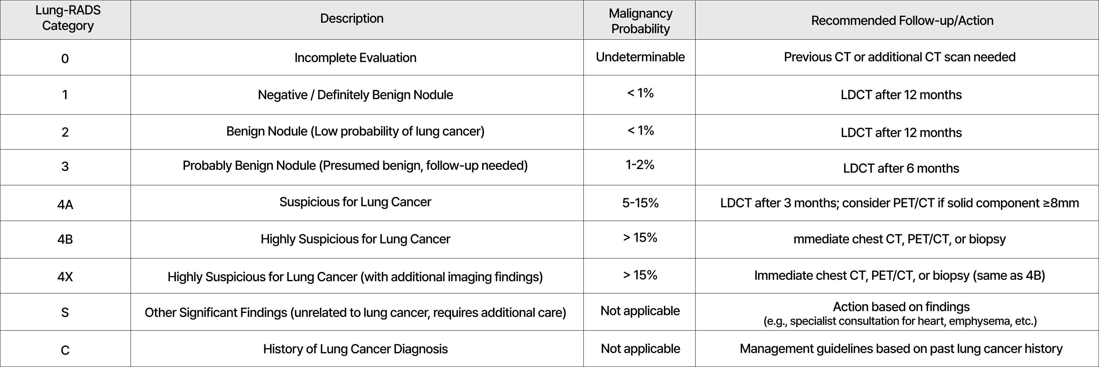Select "History of Lung Cancer Diagnosis" cell

click(x=355, y=349)
